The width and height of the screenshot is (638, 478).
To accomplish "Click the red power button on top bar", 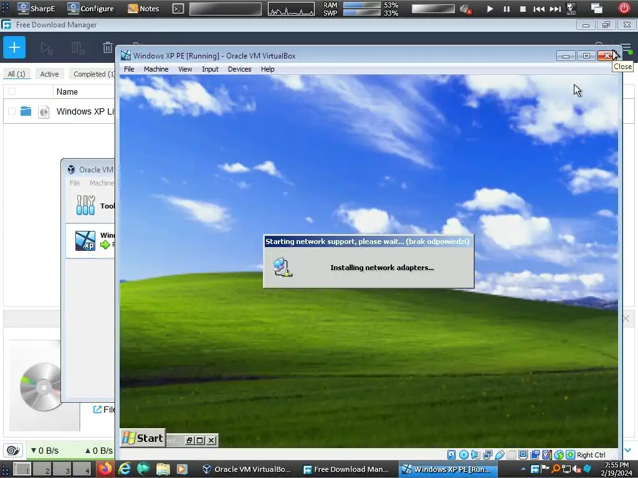I will click(x=624, y=8).
